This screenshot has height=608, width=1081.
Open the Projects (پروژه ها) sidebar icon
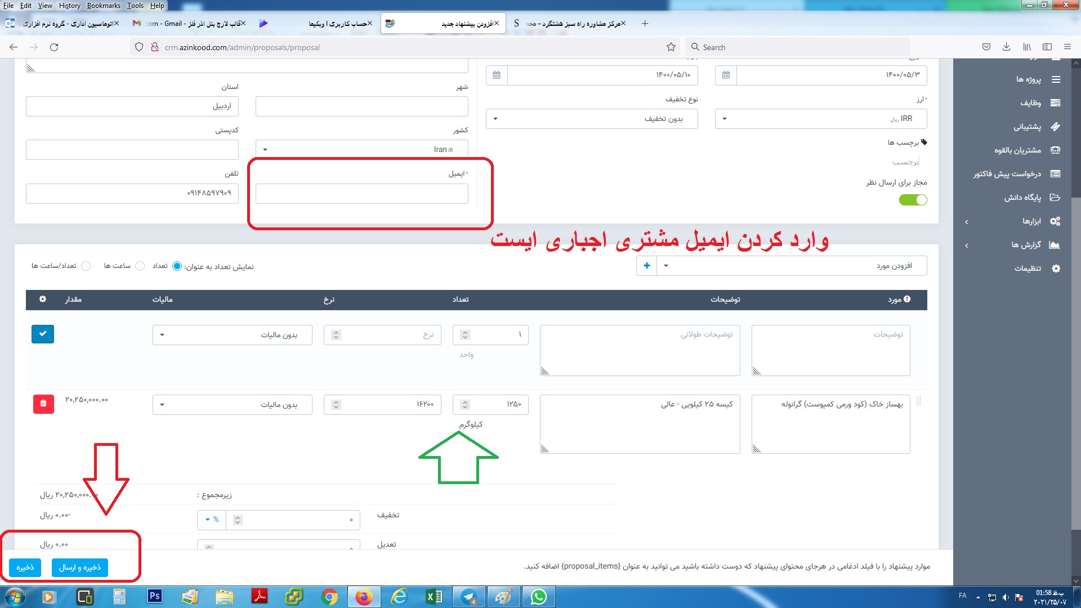tap(1056, 79)
